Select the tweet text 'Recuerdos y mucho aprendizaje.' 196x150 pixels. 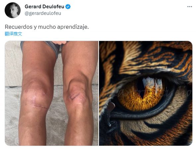pyautogui.click(x=47, y=27)
